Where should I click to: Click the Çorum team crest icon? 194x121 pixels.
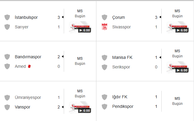coord(104,17)
